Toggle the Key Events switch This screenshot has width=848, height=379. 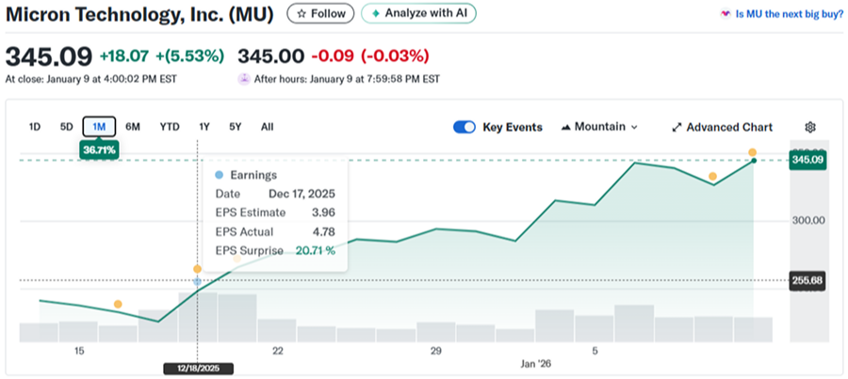click(x=465, y=127)
